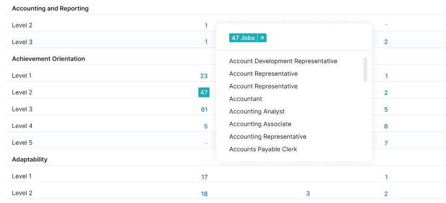Pick Accounting Associate from the job list
The height and width of the screenshot is (203, 446).
point(260,124)
